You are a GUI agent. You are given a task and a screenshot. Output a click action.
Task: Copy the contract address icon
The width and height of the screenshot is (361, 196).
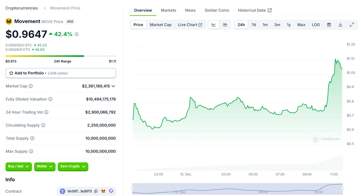pos(96,191)
